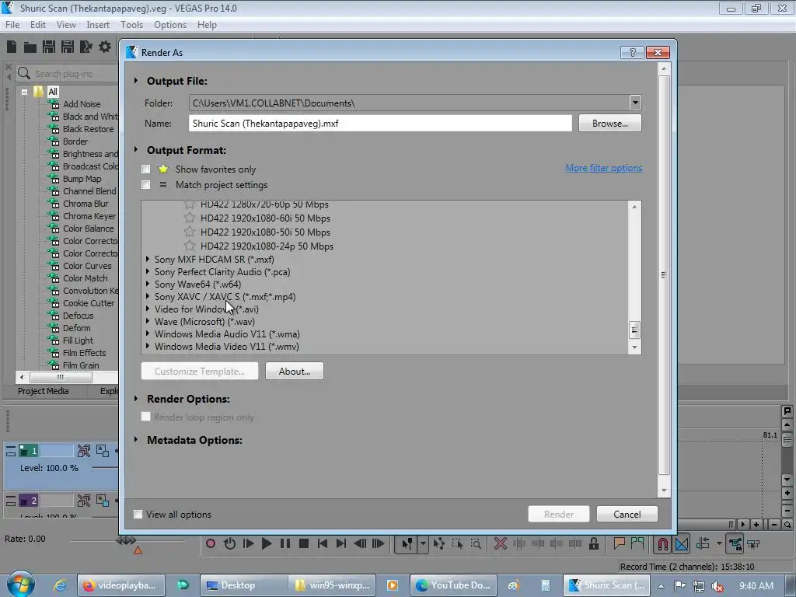
Task: Click the Pause button in transport
Action: (285, 543)
